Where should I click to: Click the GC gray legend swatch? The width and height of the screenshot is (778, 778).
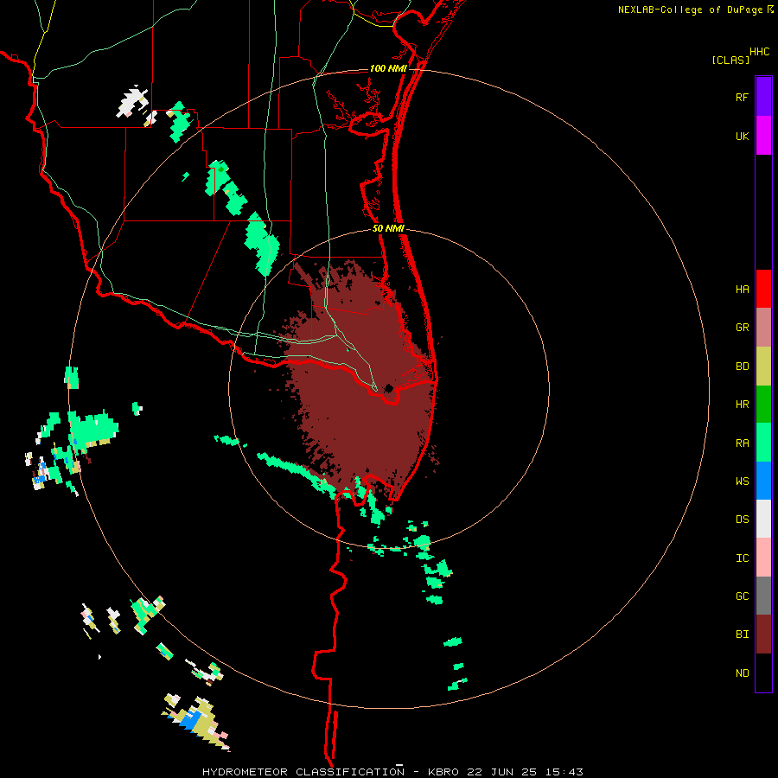click(763, 596)
